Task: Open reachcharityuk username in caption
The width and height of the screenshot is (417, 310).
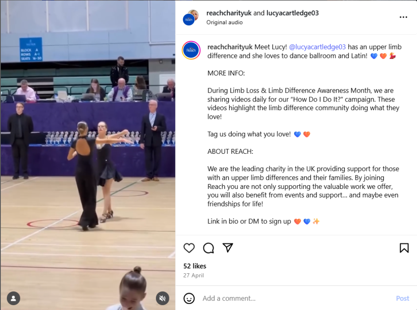Action: pos(230,47)
